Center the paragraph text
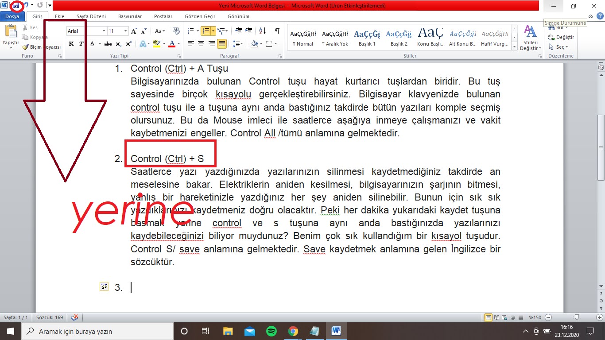 [x=201, y=44]
